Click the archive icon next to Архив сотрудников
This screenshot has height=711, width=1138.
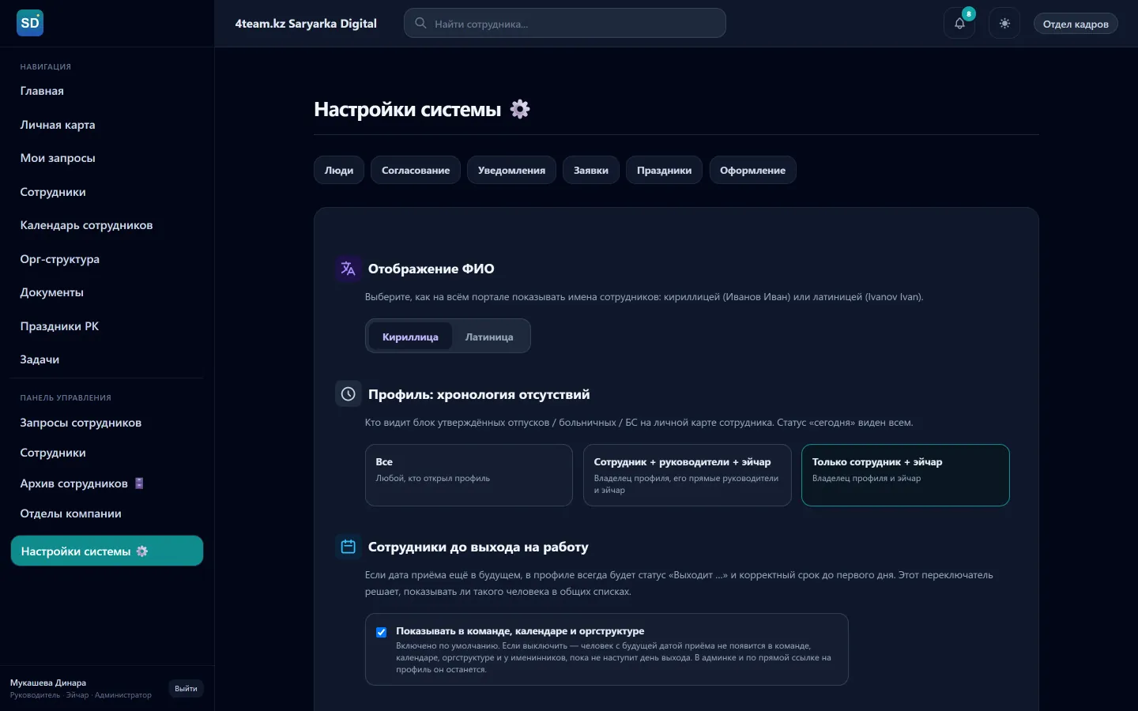139,483
